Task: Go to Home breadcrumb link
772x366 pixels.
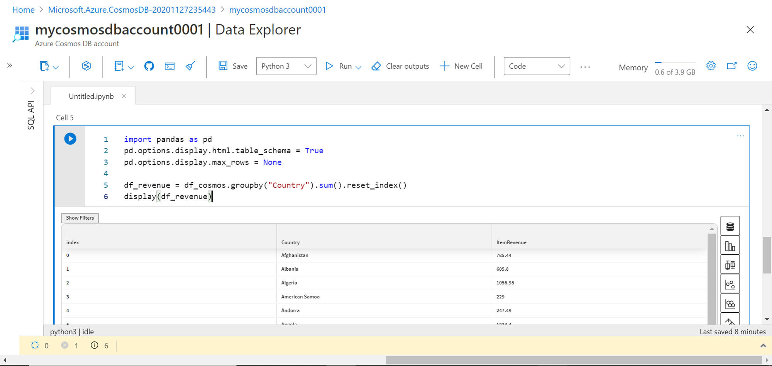Action: tap(23, 10)
